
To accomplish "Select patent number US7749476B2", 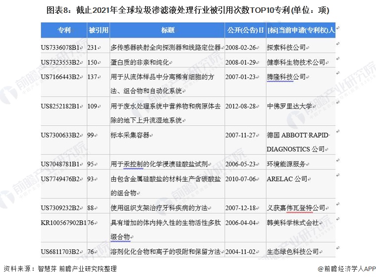I will coord(60,179).
